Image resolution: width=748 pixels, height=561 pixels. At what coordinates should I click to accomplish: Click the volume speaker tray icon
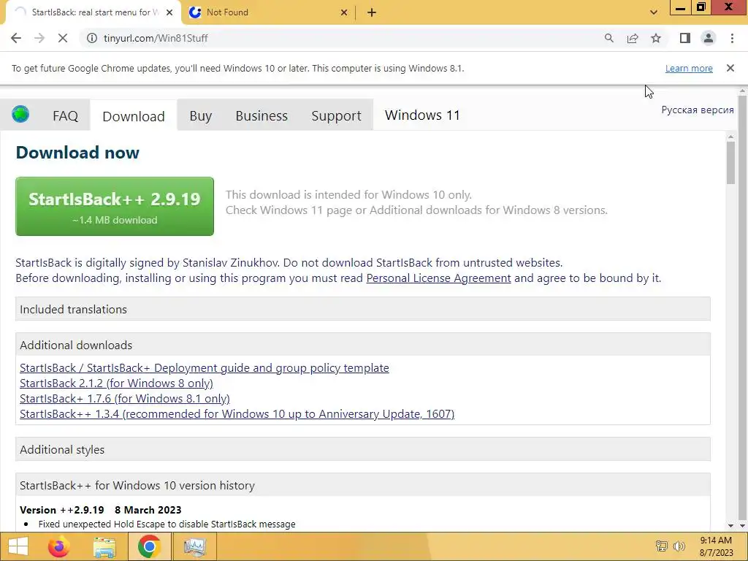[x=679, y=546]
